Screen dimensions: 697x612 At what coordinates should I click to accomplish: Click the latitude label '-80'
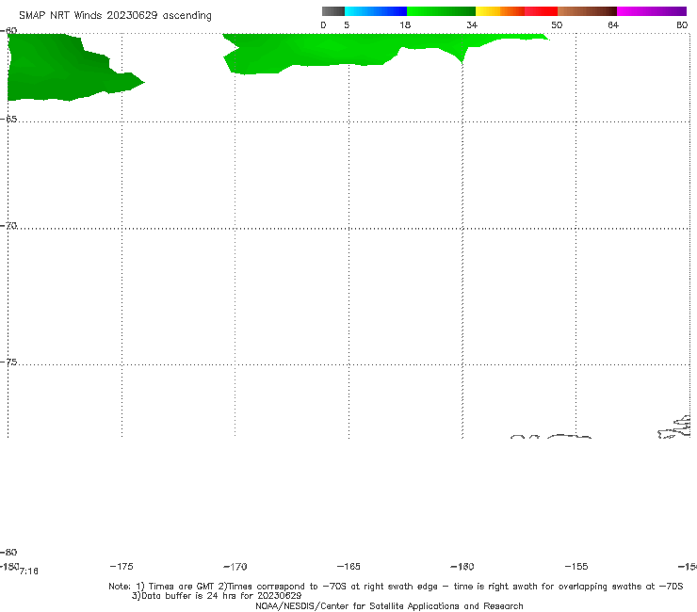pos(8,552)
